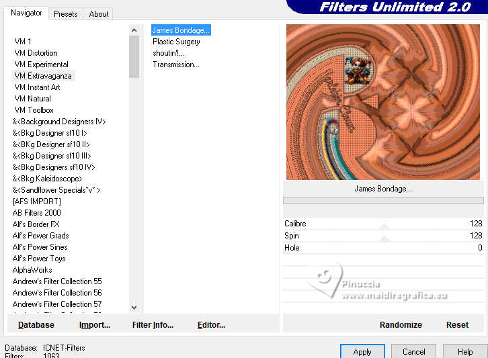Open the filter Editor...

(x=211, y=325)
